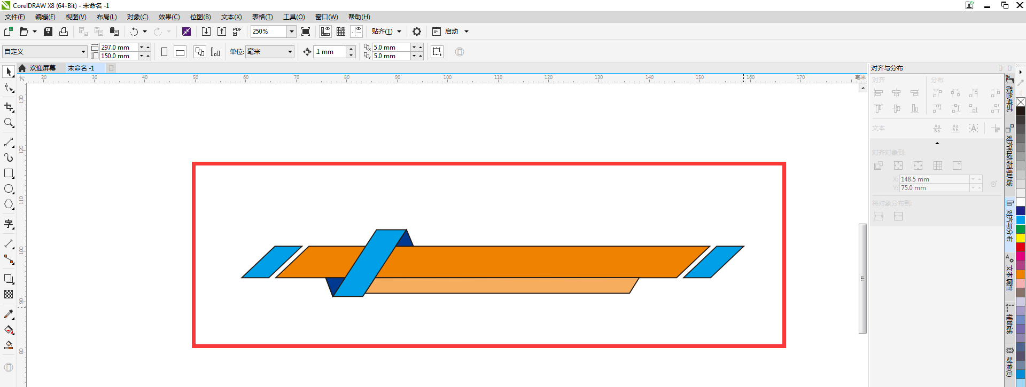
Task: Open the zoom level dropdown (250%)
Action: click(291, 31)
